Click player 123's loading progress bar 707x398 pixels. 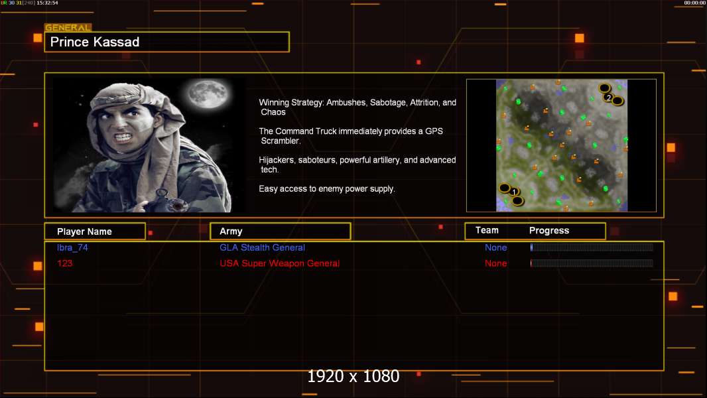tap(592, 263)
